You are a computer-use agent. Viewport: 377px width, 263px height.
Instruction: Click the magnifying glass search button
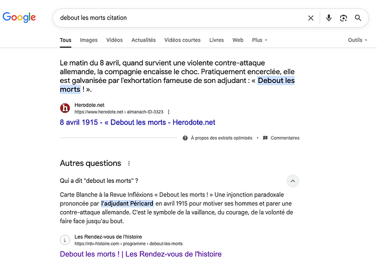point(358,18)
